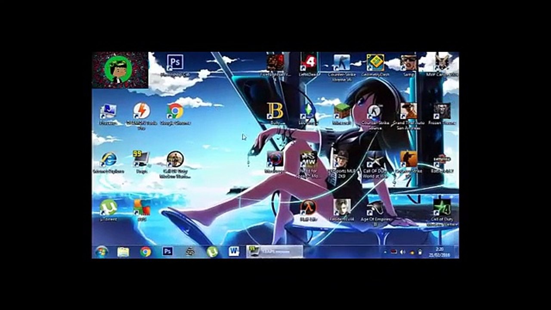Switch to the FRAPS taskbar window
This screenshot has height=310, width=551.
(x=275, y=251)
